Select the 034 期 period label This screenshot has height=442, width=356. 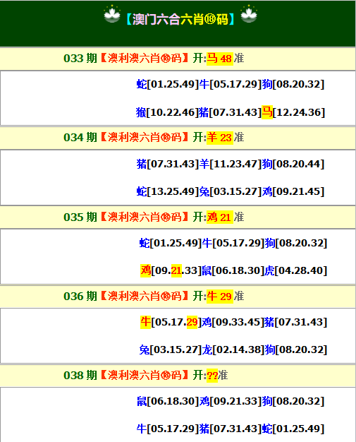80,138
